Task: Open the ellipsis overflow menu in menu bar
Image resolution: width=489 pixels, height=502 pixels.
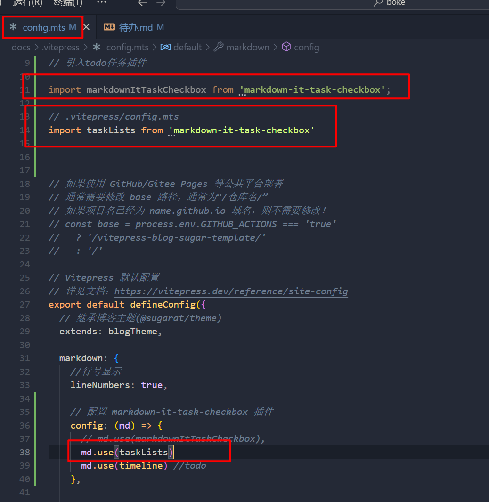Action: [101, 3]
